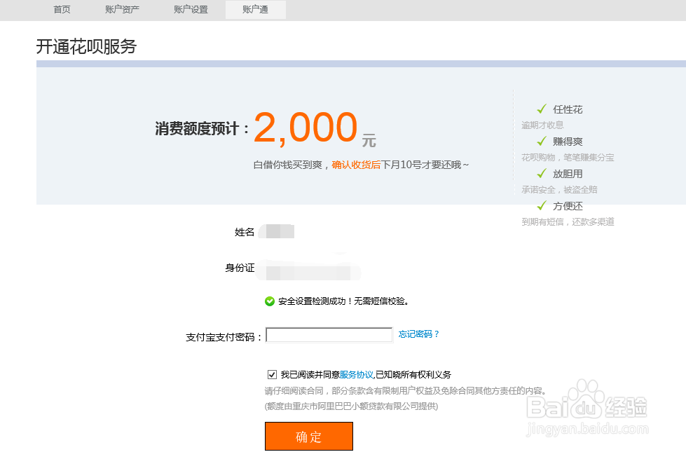Click the green checkmark beside 放胆用

[x=542, y=173]
